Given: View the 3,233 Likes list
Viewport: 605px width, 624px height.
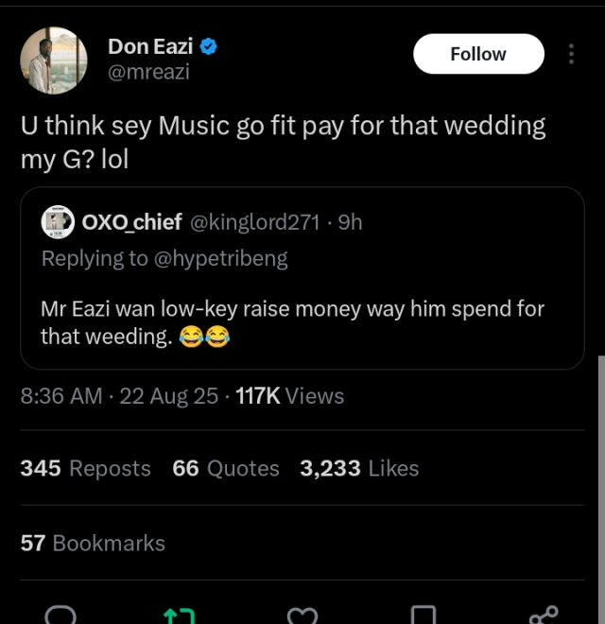Looking at the screenshot, I should click(359, 468).
